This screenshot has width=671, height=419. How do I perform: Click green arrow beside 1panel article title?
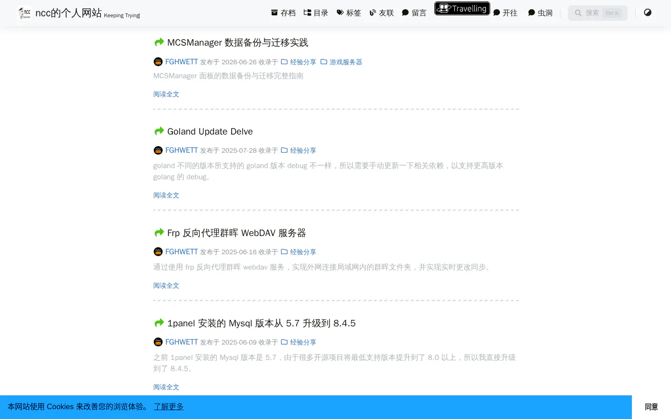159,323
